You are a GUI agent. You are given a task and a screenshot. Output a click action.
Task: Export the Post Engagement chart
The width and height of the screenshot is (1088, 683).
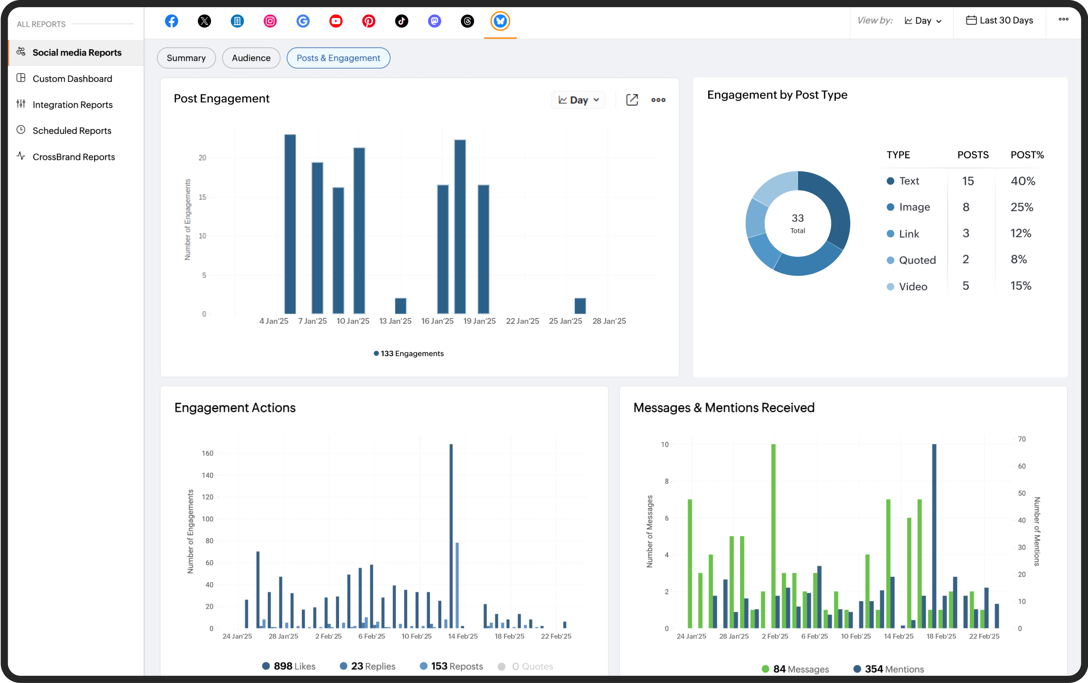(632, 100)
